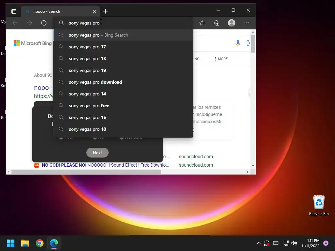Minimize the Edge browser window

coord(218,10)
